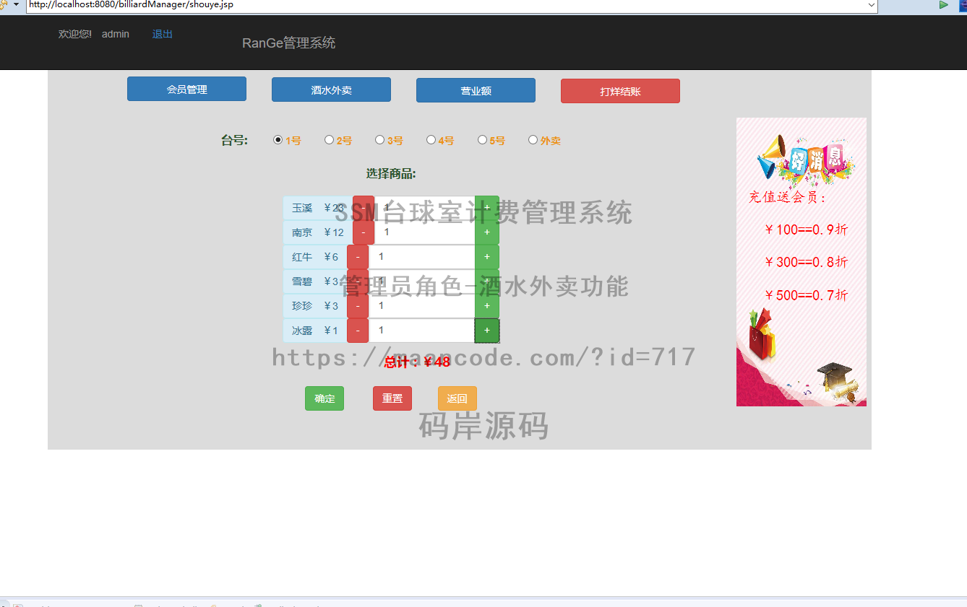
Task: Focus the 雪碧 quantity input field
Action: pyautogui.click(x=421, y=281)
